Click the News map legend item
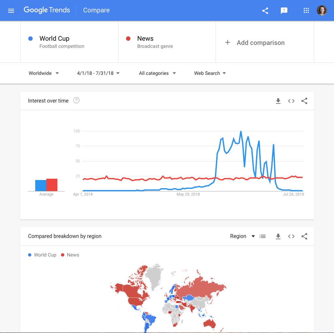The height and width of the screenshot is (333, 334). coord(70,255)
